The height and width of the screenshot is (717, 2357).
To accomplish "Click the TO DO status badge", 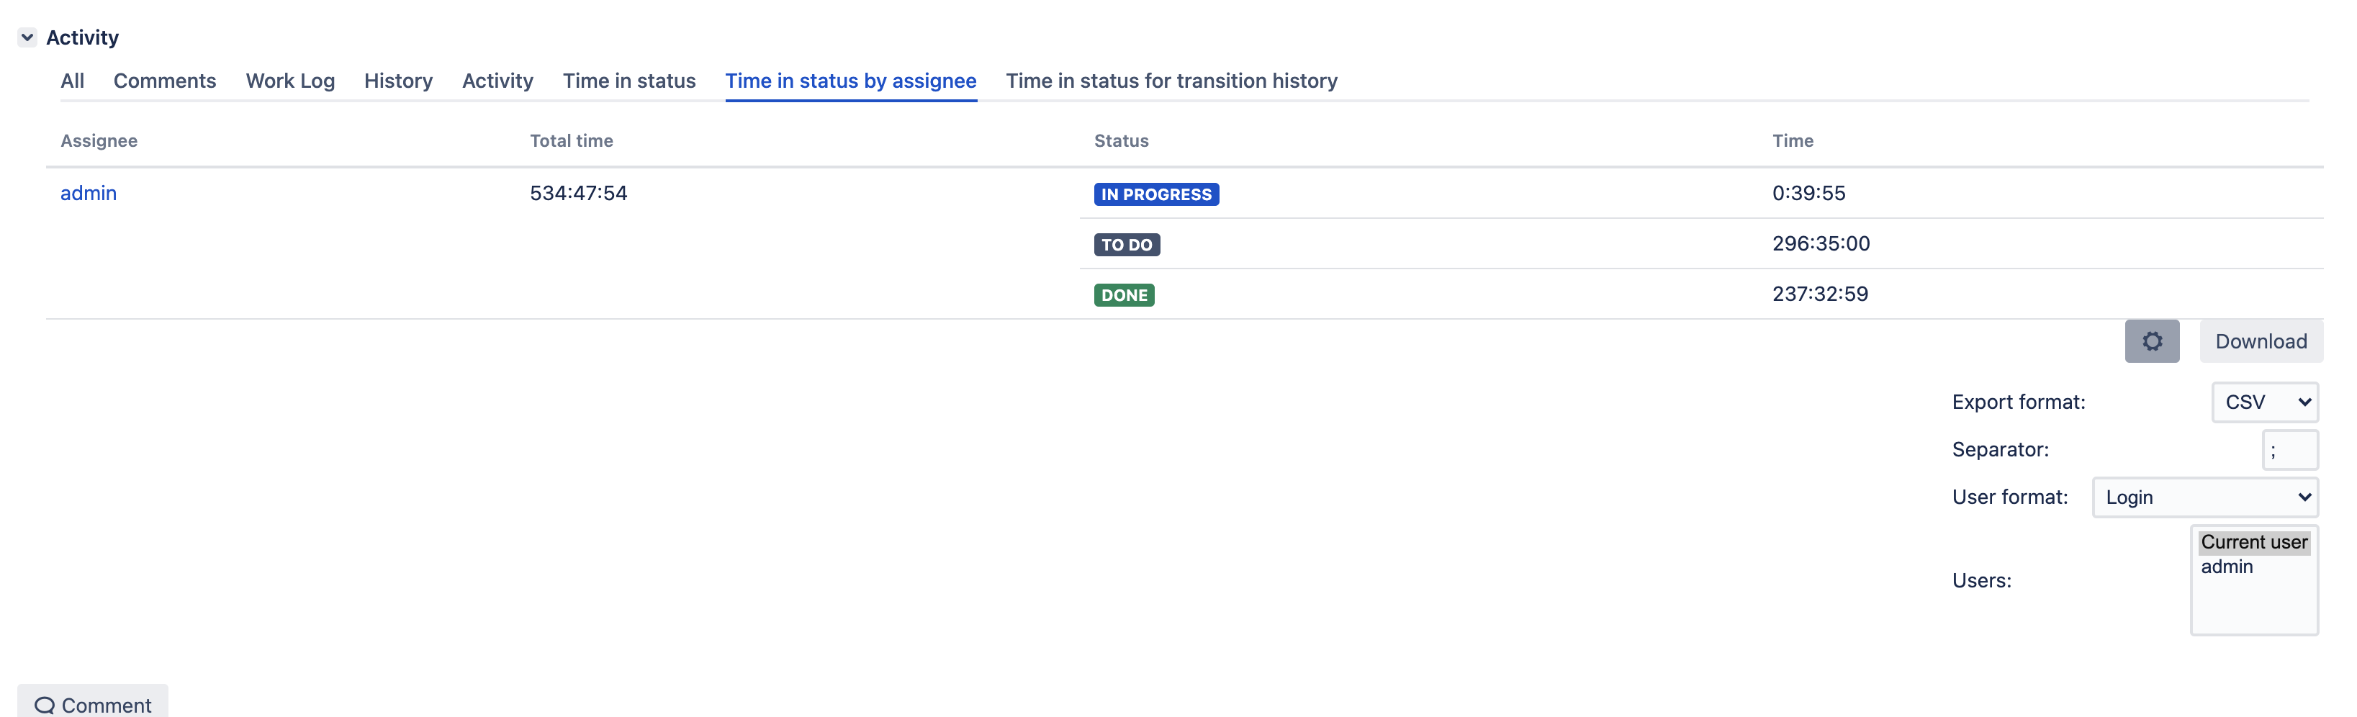I will point(1127,244).
